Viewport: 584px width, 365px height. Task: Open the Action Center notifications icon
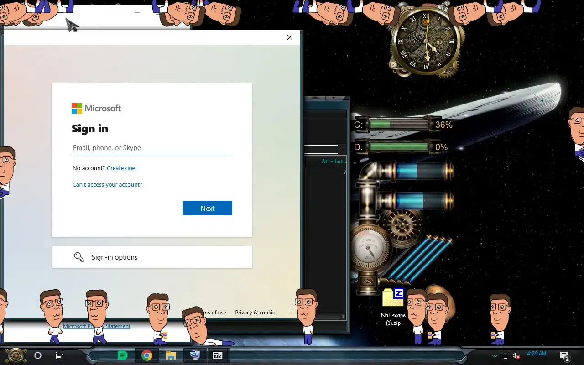565,356
